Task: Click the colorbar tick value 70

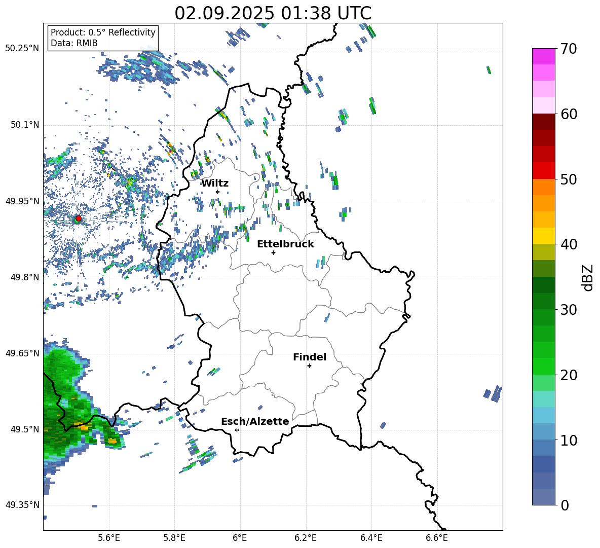Action: point(569,49)
